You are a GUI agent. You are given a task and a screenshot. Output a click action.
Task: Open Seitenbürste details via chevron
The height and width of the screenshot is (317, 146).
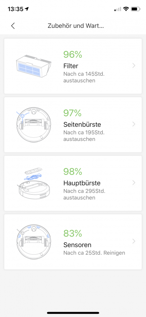(134, 124)
